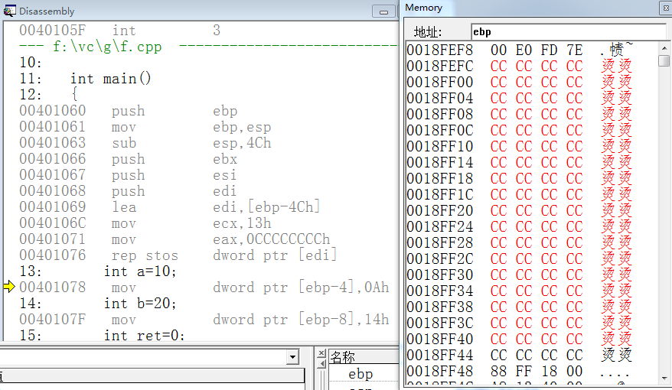Click instruction 00401067 push esi

pyautogui.click(x=128, y=174)
